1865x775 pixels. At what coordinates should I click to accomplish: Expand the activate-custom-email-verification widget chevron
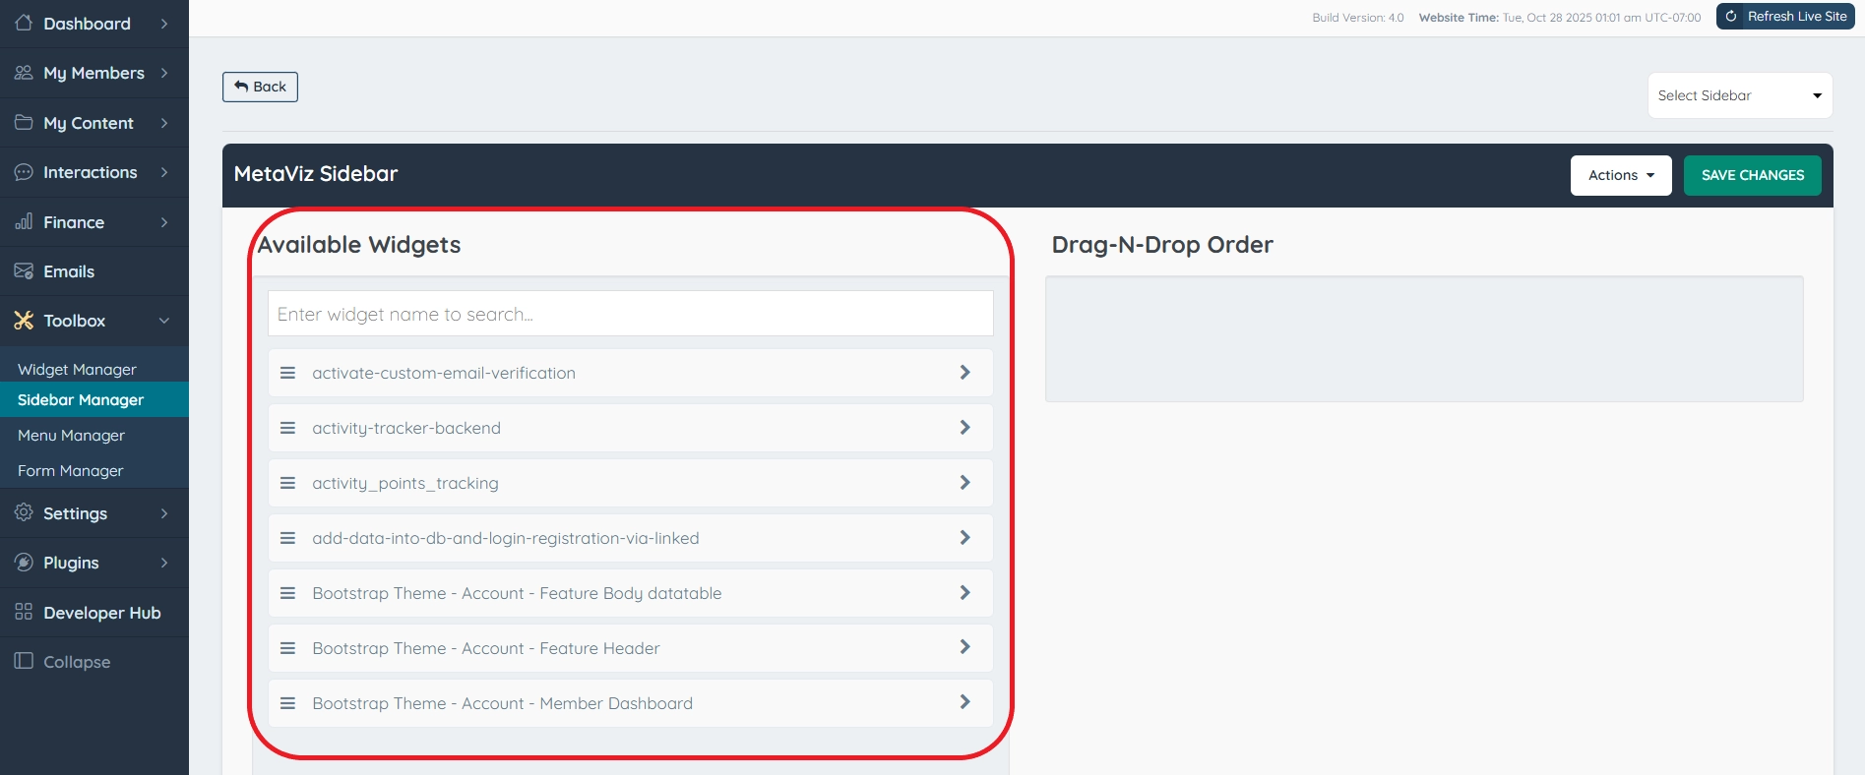tap(964, 373)
